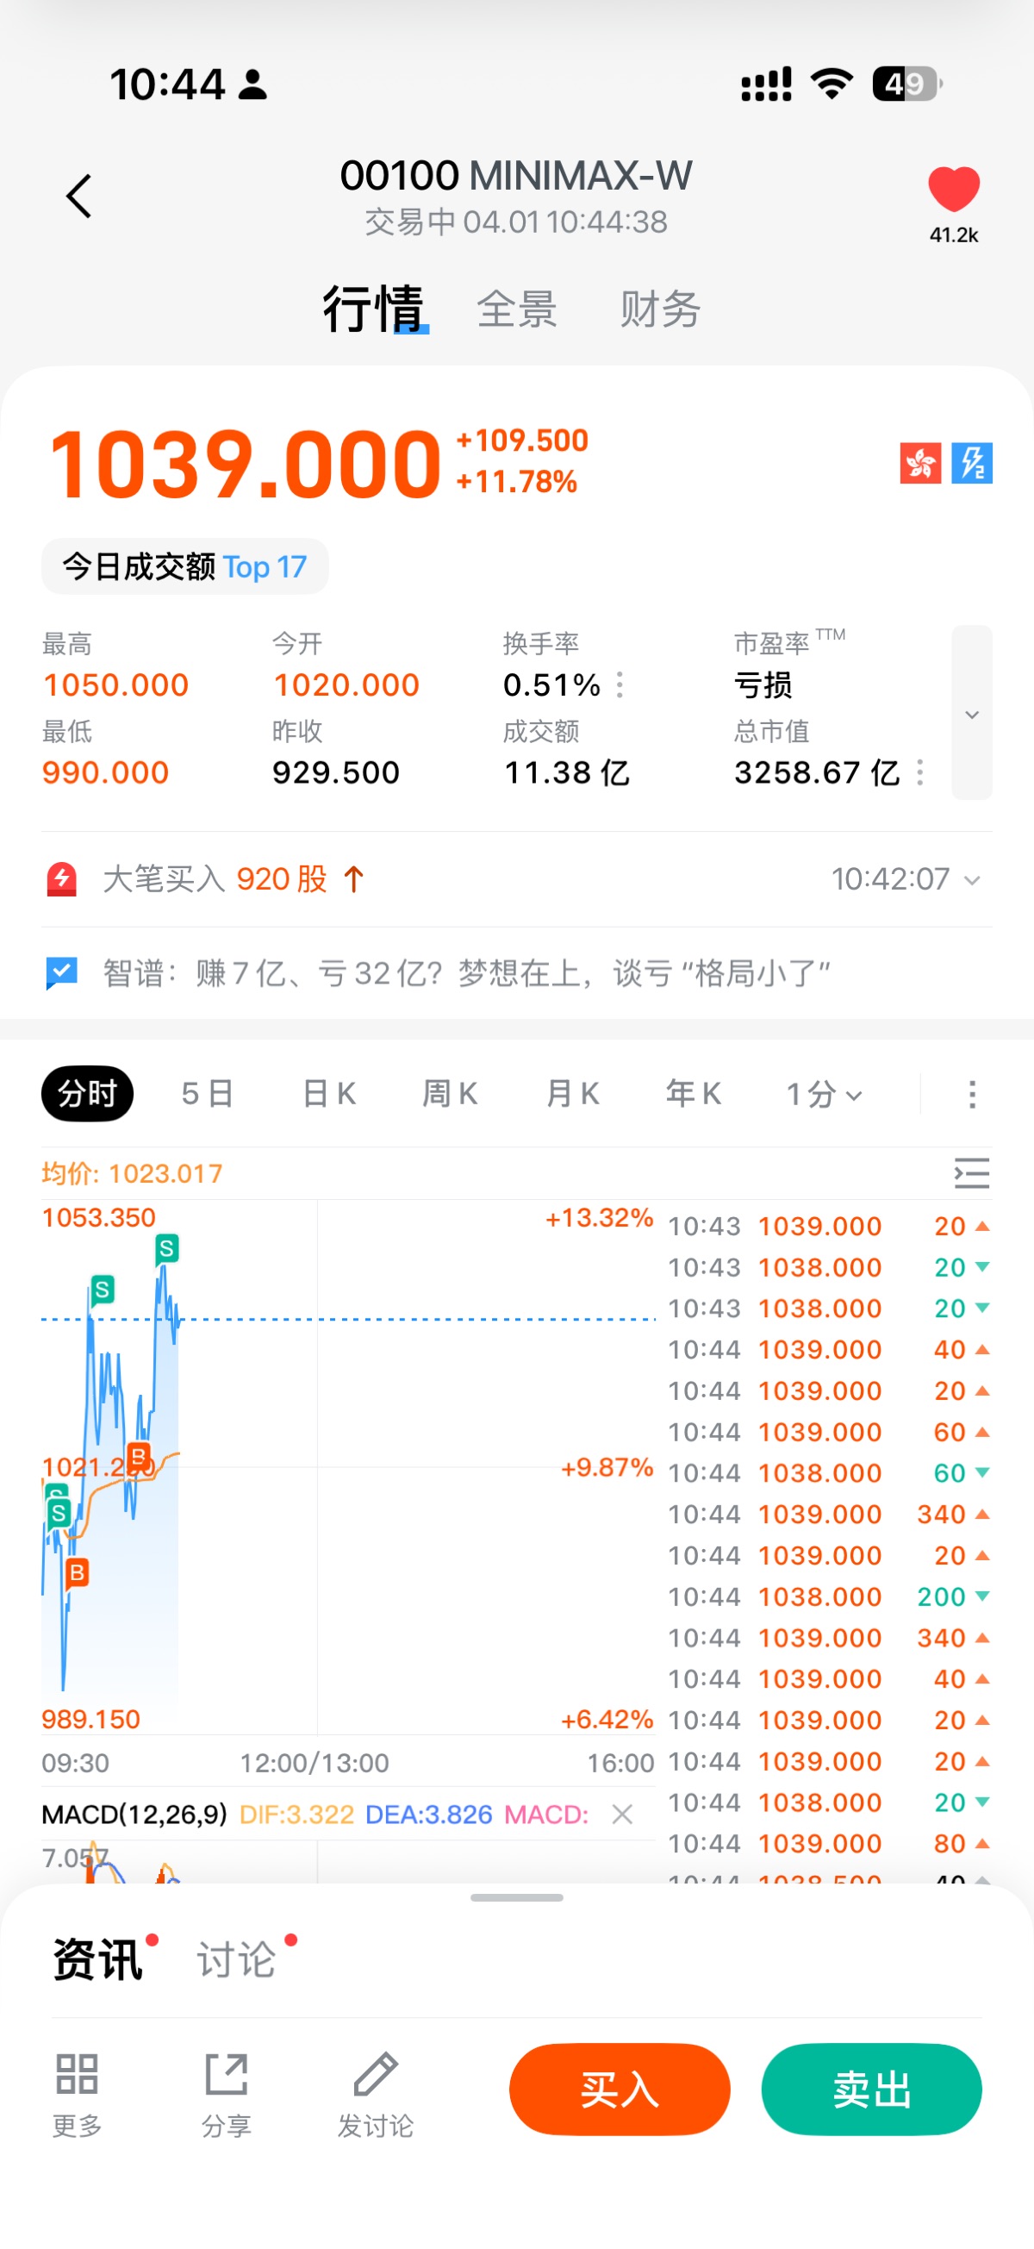
Task: Tap the Hong Kong flag market icon
Action: [919, 463]
